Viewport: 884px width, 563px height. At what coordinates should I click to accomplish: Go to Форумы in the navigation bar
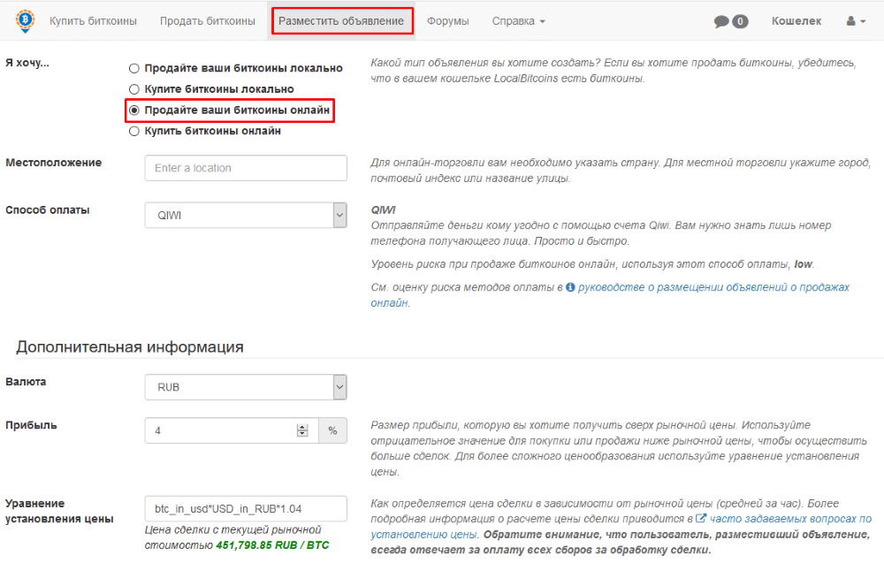pyautogui.click(x=447, y=21)
